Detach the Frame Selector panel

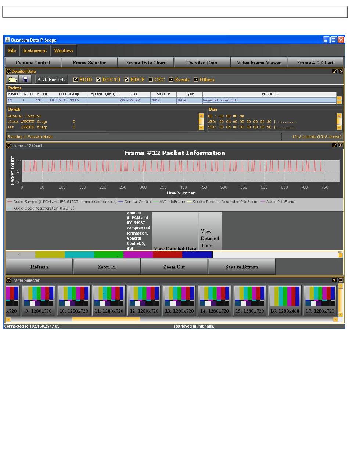pos(335,280)
